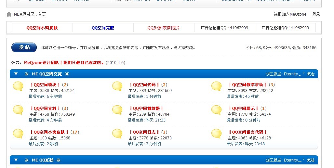
Task: Click the announcement date (2010-4-6)
Action: (x=115, y=63)
